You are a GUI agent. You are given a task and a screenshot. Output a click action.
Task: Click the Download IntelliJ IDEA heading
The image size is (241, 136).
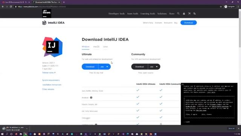105,39
